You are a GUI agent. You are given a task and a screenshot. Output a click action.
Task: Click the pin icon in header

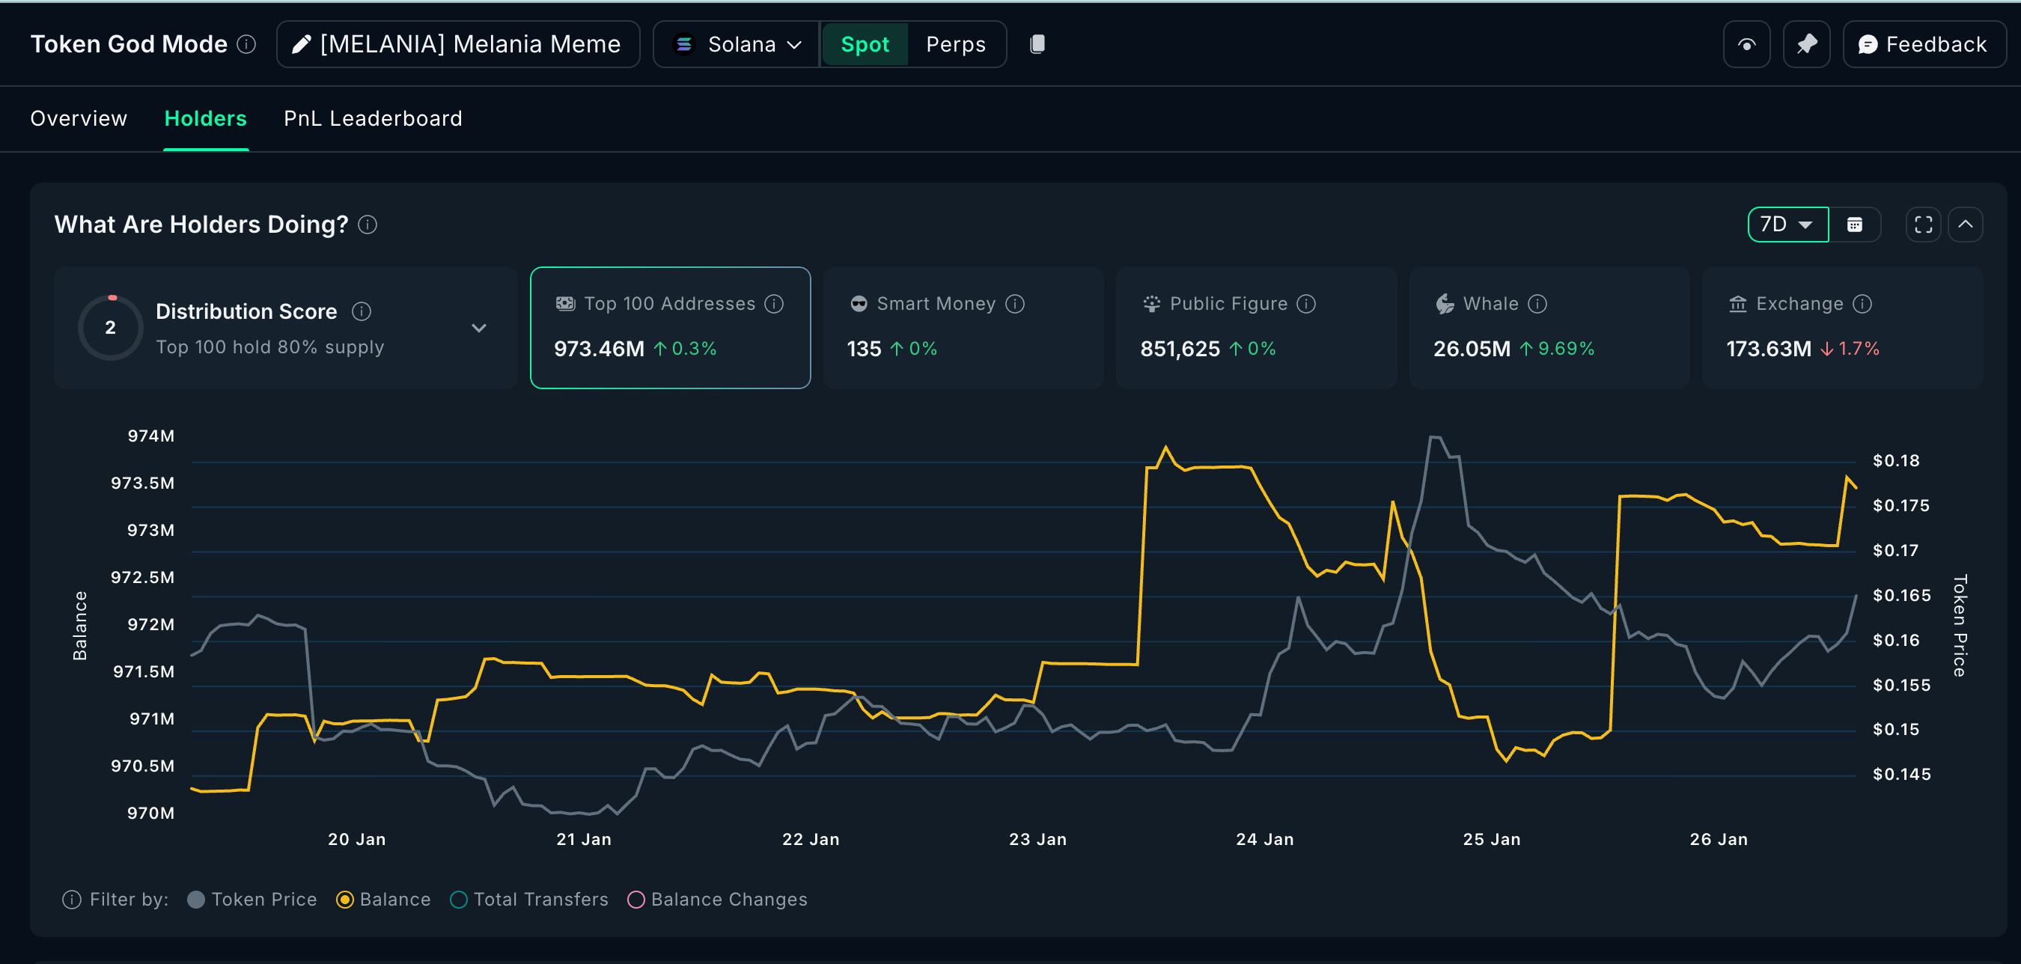point(1806,45)
